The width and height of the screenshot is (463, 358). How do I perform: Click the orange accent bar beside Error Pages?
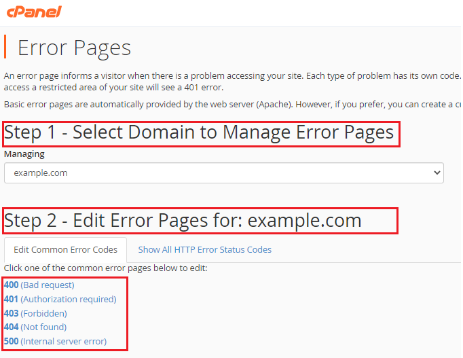pyautogui.click(x=5, y=48)
